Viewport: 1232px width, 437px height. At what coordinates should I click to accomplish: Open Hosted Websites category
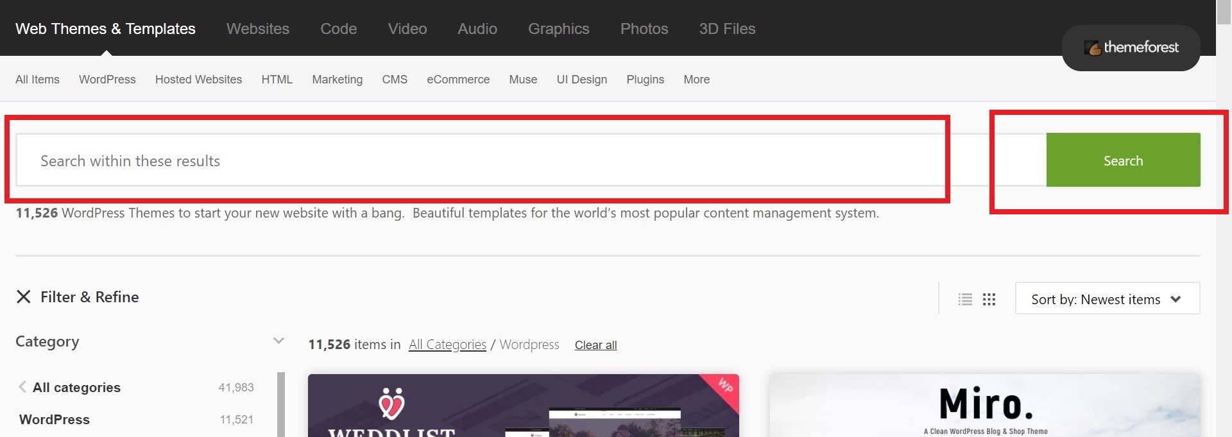pyautogui.click(x=198, y=80)
